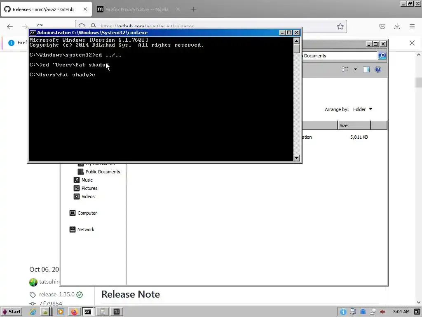Open the file explorer taskbar button
The image size is (422, 317).
(46, 312)
